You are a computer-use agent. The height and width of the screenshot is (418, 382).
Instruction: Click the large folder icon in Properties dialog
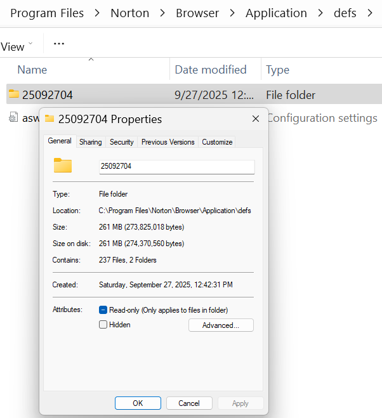63,166
